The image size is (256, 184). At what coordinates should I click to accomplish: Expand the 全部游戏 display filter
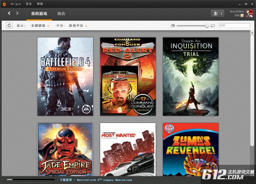tap(40, 26)
